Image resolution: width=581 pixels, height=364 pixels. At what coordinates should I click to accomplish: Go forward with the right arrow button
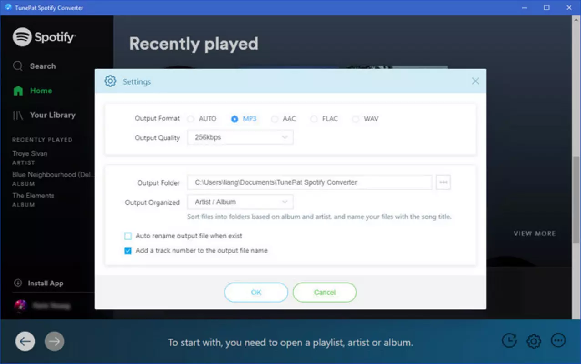pos(55,341)
